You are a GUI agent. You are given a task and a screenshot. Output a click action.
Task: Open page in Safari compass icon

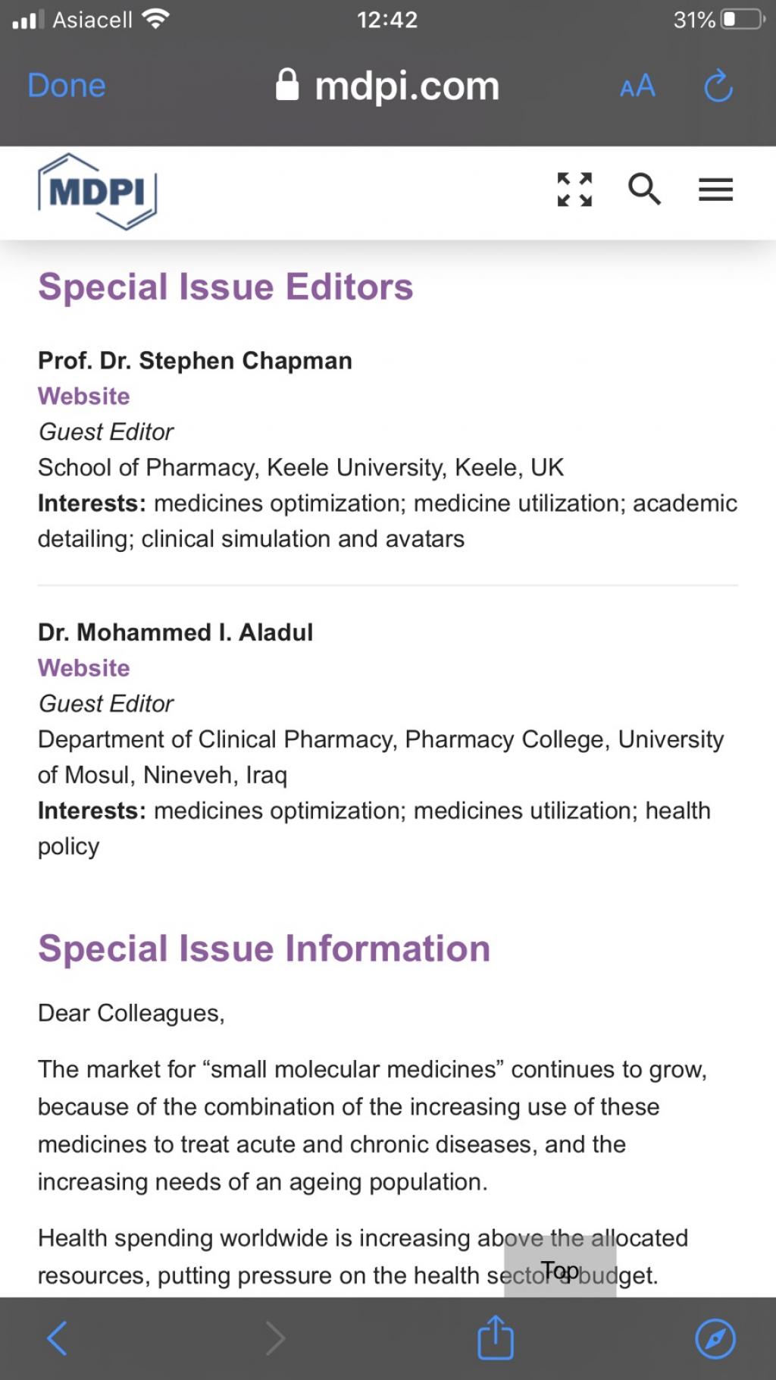point(715,1338)
